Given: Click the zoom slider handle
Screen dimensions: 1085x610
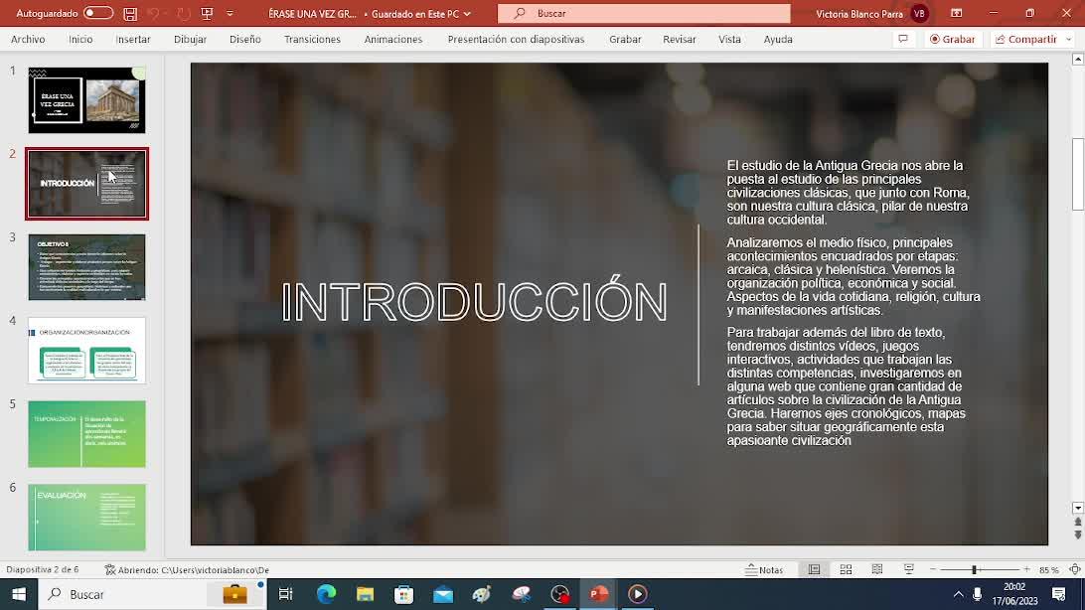Looking at the screenshot, I should coord(974,570).
